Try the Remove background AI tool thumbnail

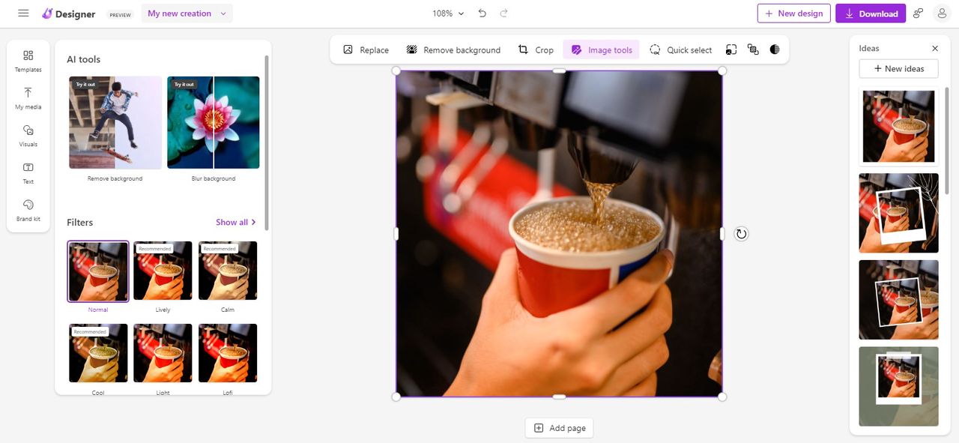[115, 122]
